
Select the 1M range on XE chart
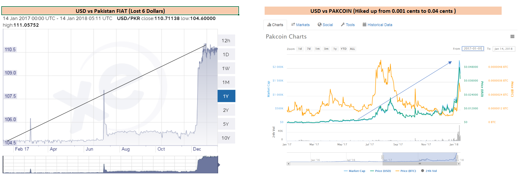pyautogui.click(x=226, y=82)
